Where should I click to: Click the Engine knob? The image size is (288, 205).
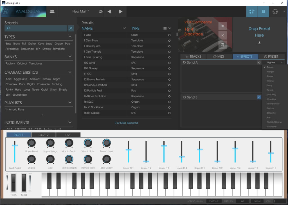(x=31, y=159)
